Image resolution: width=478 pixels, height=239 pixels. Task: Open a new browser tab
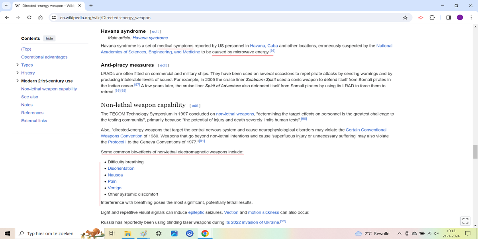coord(91,6)
